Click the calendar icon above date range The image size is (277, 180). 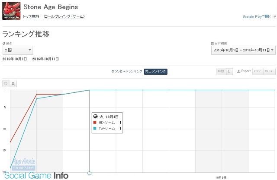(213, 43)
